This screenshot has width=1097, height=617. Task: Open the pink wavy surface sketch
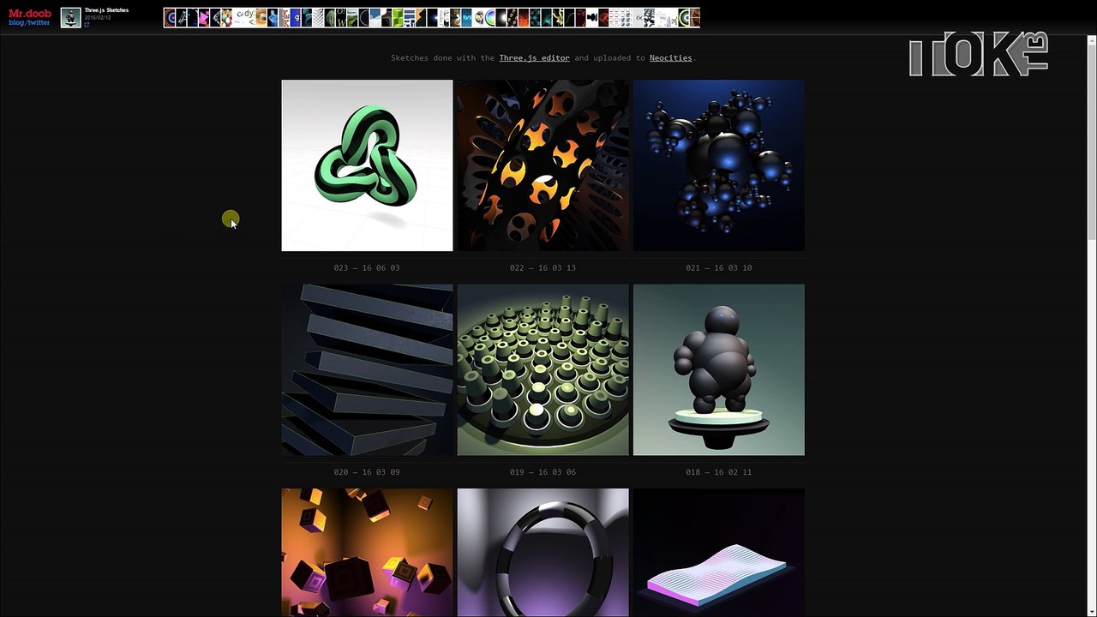[x=718, y=553]
